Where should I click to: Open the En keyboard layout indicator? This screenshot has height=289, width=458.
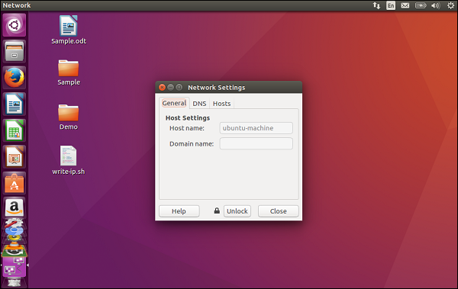(391, 5)
